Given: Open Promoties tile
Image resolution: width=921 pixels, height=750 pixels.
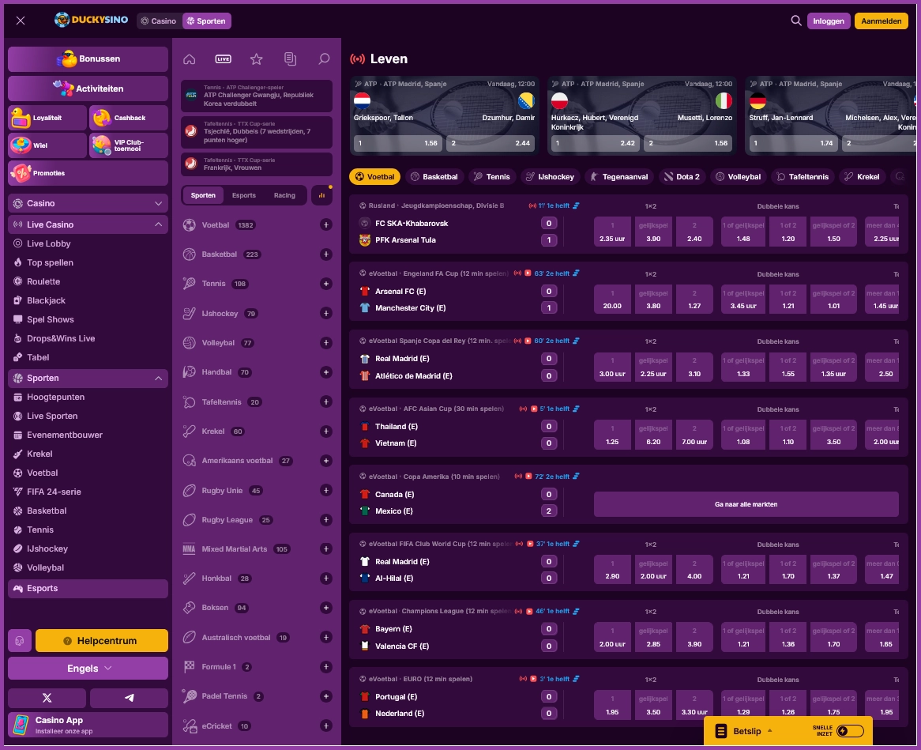Looking at the screenshot, I should coord(88,173).
